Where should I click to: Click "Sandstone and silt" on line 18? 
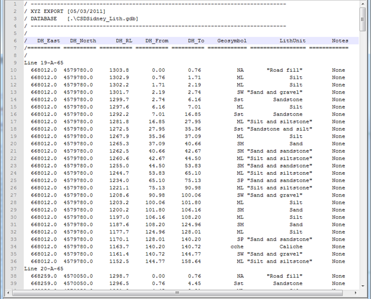280,129
